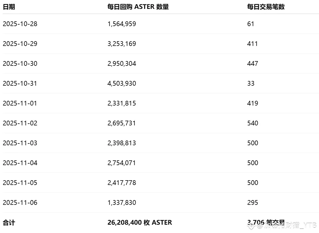Click the 2025-11-04 date cell
Image resolution: width=319 pixels, height=233 pixels.
point(20,163)
